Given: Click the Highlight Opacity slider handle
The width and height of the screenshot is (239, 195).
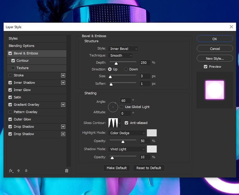Looking at the screenshot, I should click(x=123, y=142).
